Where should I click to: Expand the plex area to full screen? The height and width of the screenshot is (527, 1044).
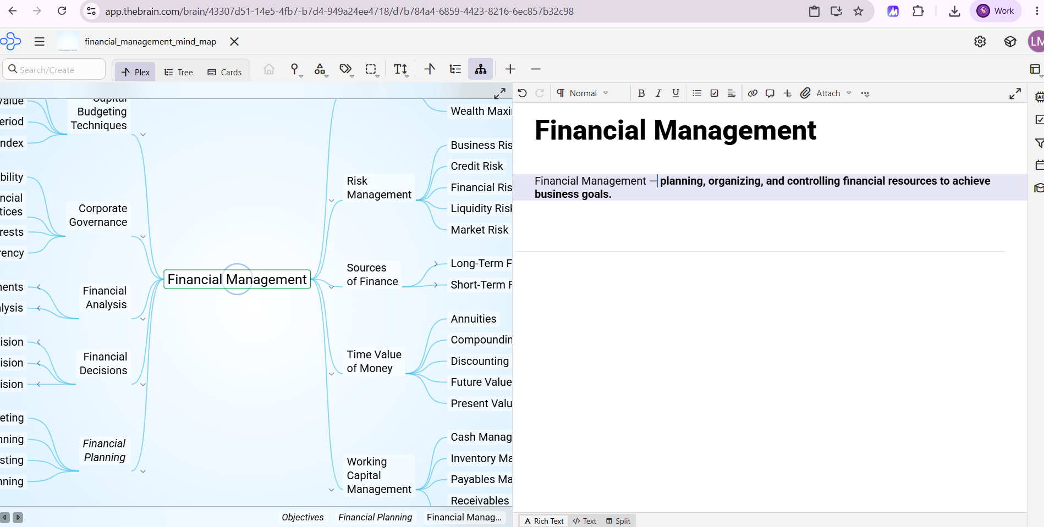499,93
